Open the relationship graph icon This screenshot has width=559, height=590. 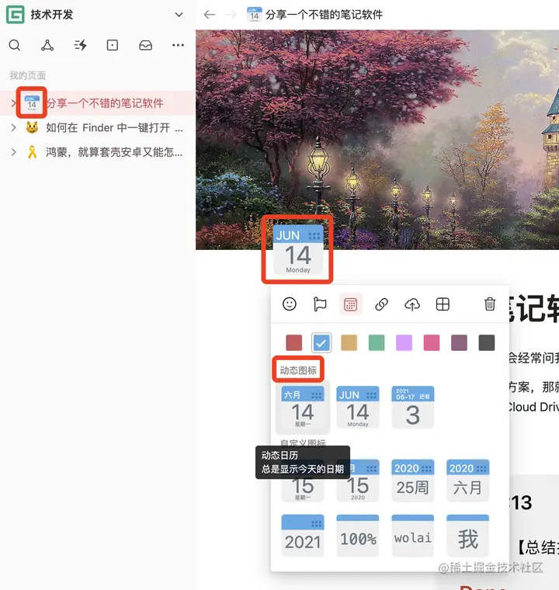(47, 45)
